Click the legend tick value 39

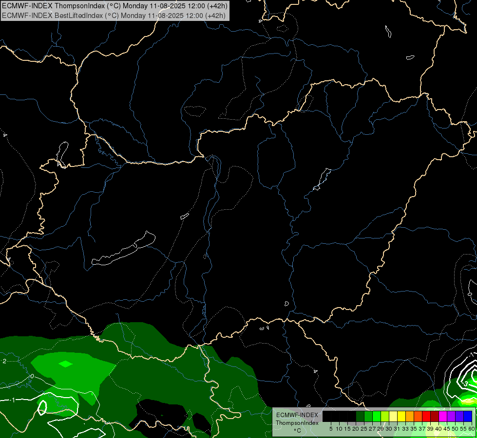430,429
